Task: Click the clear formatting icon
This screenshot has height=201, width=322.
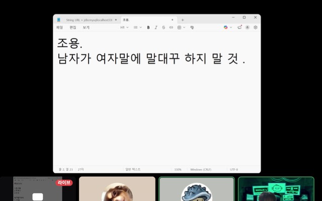Action: pos(192,28)
